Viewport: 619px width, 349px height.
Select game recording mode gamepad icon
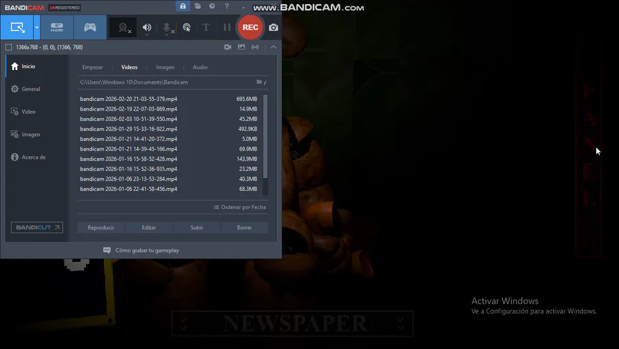tap(90, 27)
